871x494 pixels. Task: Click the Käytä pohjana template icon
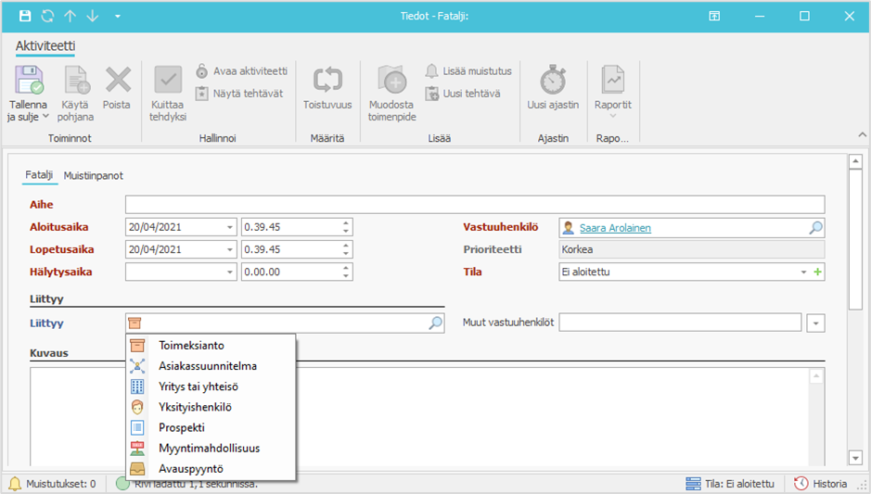(x=76, y=81)
